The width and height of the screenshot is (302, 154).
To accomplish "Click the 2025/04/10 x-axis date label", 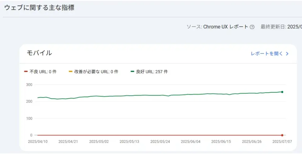I will pos(38,142).
